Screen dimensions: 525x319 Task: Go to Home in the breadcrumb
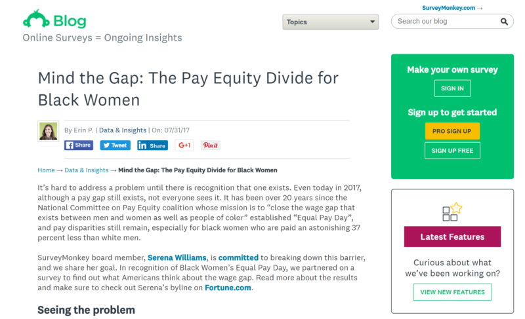point(46,170)
